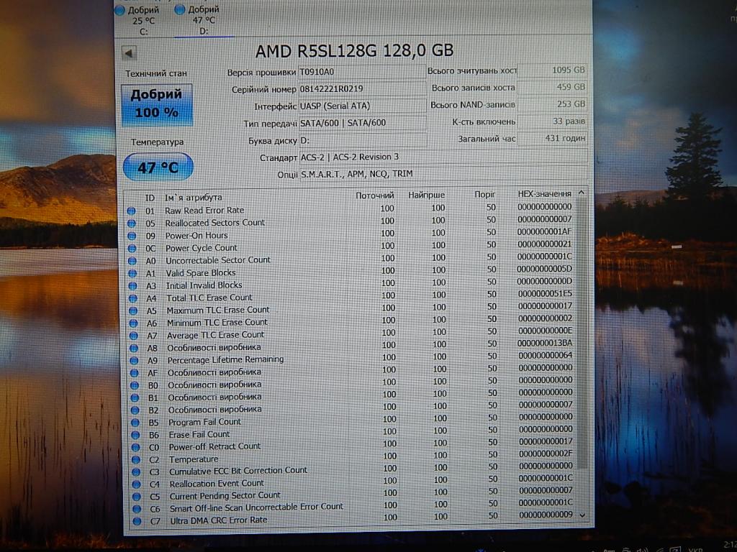Select the total host writes value 459 GB
The width and height of the screenshot is (737, 552).
(x=553, y=87)
